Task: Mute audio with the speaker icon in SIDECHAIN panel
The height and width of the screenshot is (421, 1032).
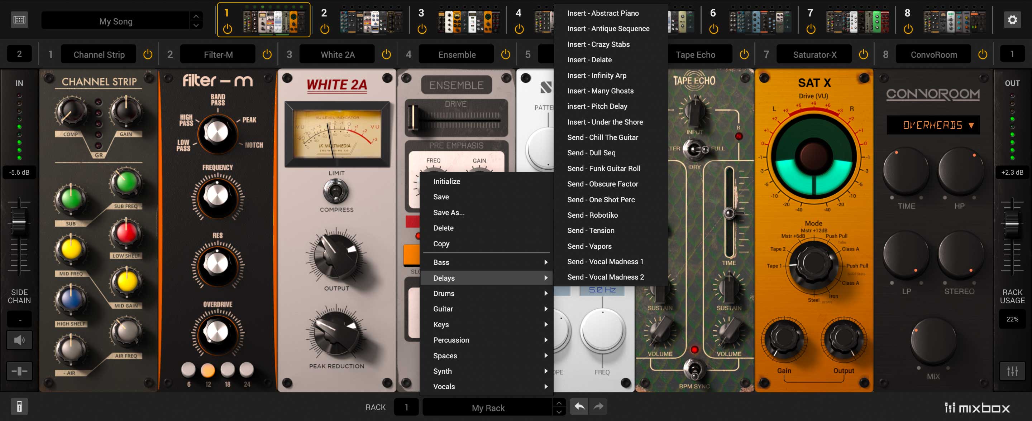Action: click(x=19, y=340)
